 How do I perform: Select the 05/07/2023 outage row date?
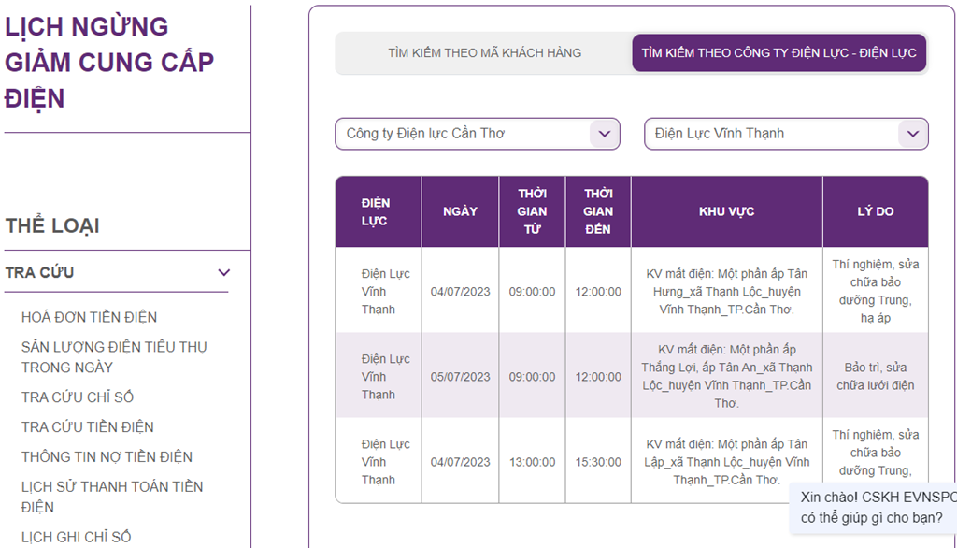460,377
